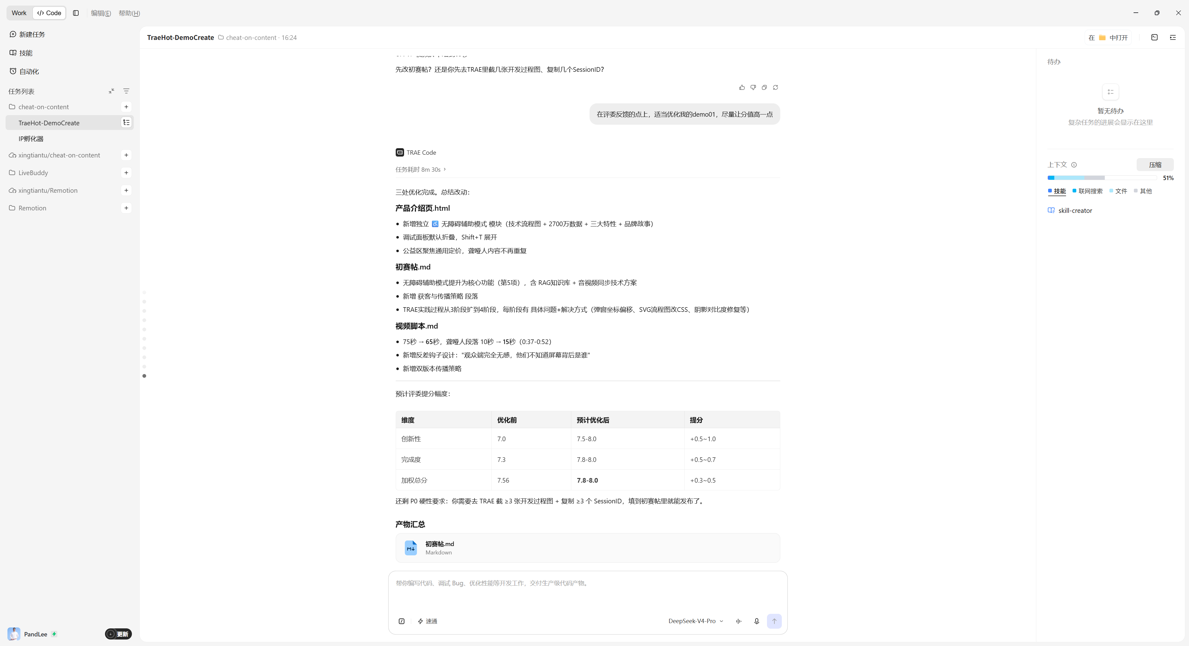Expand the LiveBuddy folder group
This screenshot has height=646, width=1189.
pos(28,173)
